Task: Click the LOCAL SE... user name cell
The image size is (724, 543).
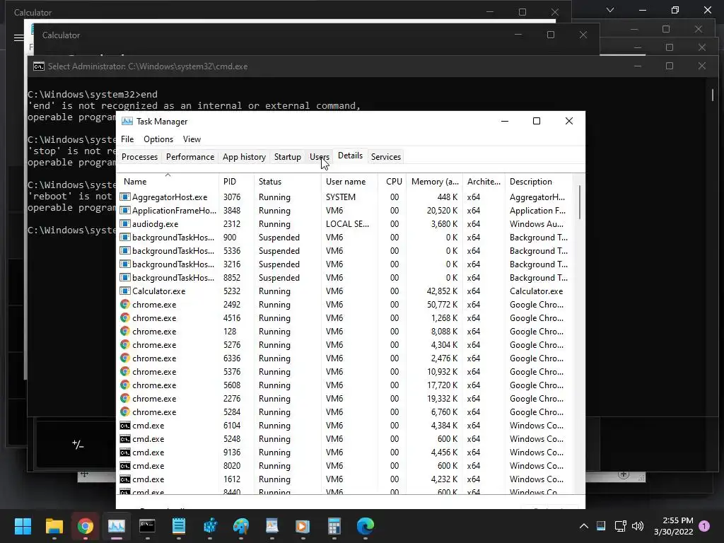Action: [x=347, y=223]
